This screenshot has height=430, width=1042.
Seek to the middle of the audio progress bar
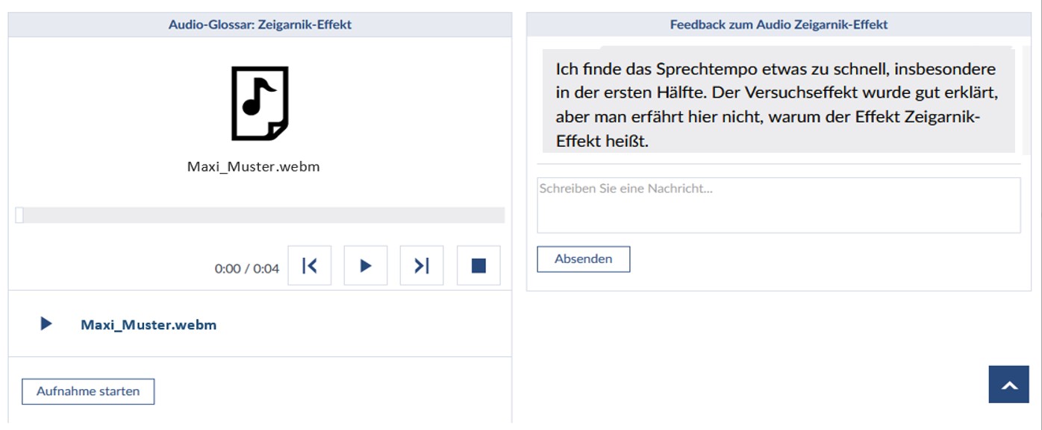point(260,215)
